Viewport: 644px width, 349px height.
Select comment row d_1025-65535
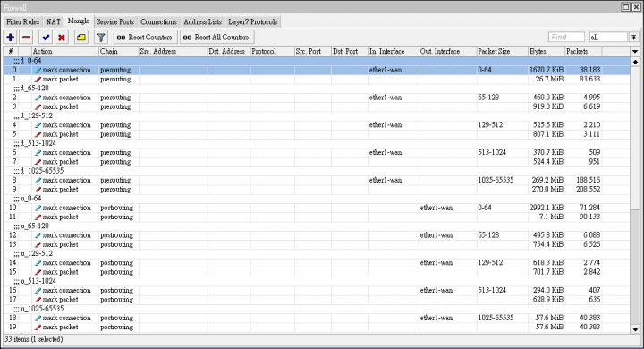(317, 171)
